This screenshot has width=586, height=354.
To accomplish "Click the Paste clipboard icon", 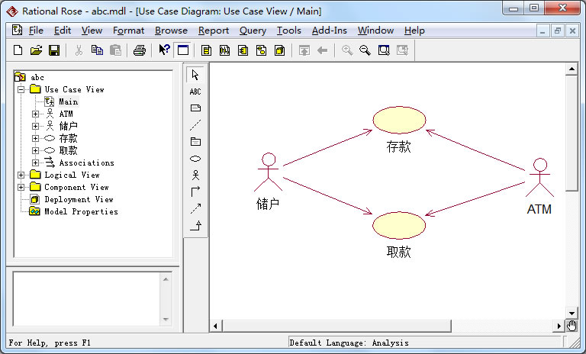I will pos(115,50).
